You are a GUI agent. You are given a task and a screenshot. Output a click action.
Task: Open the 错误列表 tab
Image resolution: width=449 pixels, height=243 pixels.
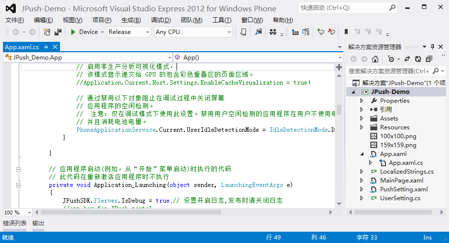[x=15, y=223]
